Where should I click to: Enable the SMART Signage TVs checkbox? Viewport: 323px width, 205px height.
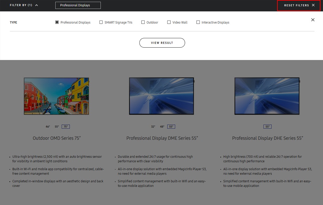coord(101,22)
